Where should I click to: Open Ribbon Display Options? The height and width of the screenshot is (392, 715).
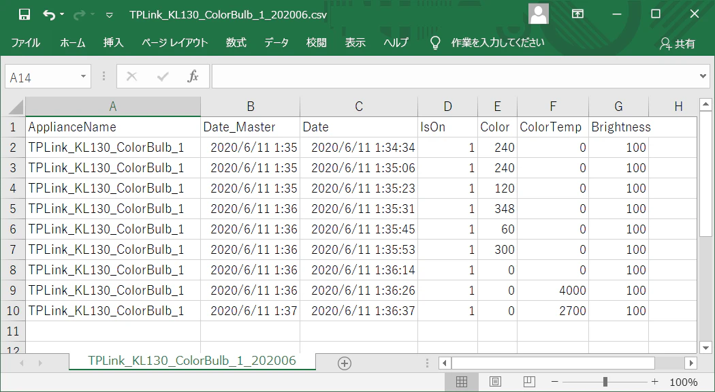click(577, 14)
